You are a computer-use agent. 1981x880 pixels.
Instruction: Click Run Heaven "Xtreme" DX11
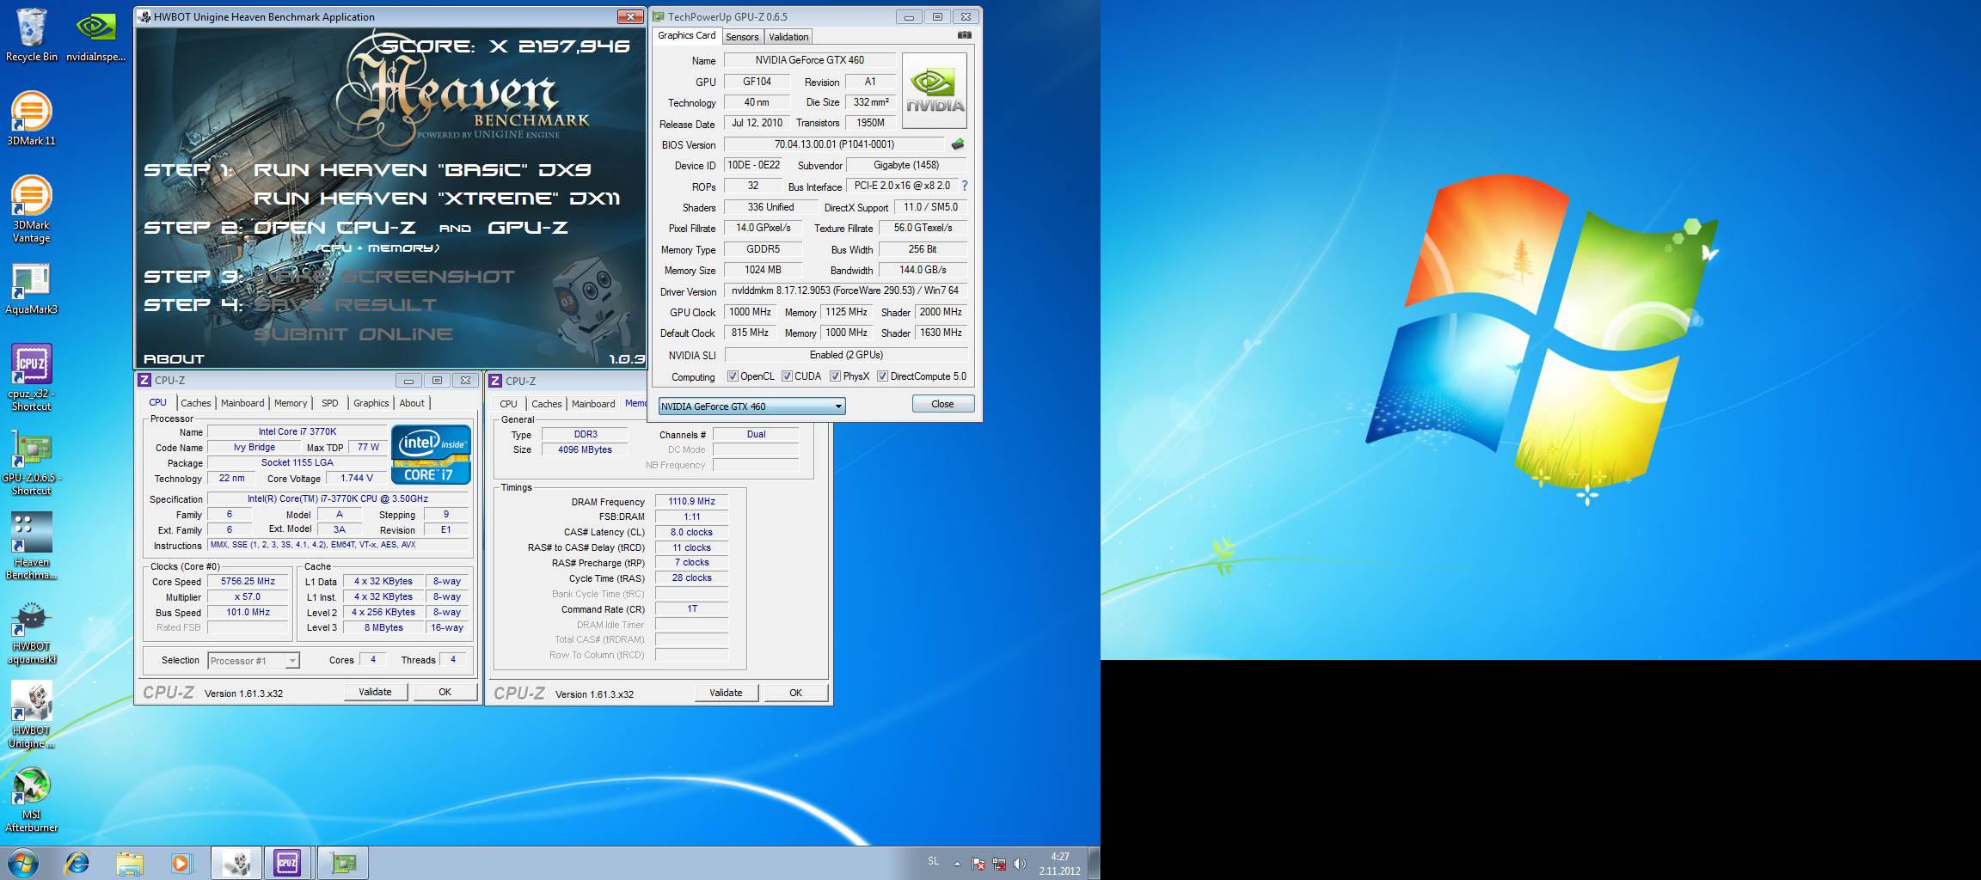pyautogui.click(x=436, y=199)
